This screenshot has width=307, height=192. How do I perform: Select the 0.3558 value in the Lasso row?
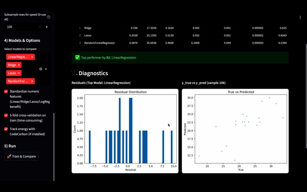(133, 35)
